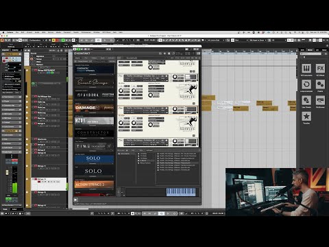
Task: Select Sunset Strings library banner
Action: pos(95,82)
